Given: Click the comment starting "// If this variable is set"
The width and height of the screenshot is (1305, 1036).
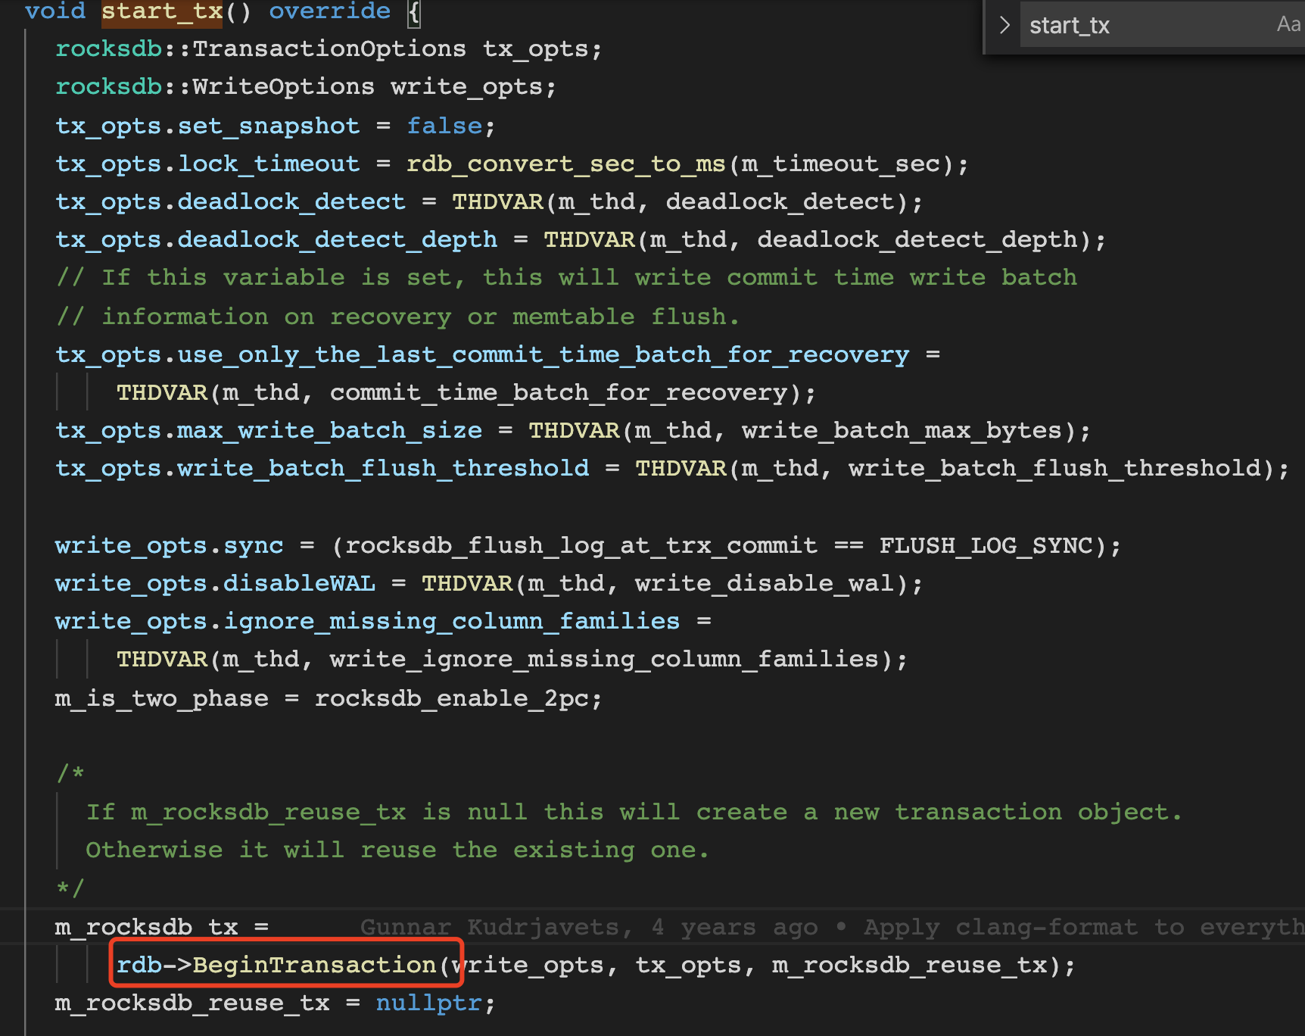Looking at the screenshot, I should 566,278.
